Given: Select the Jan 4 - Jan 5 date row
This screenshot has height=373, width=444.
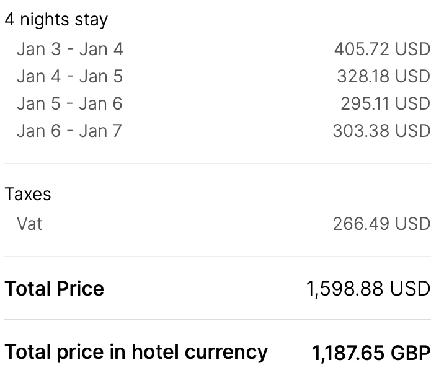Looking at the screenshot, I should point(70,76).
